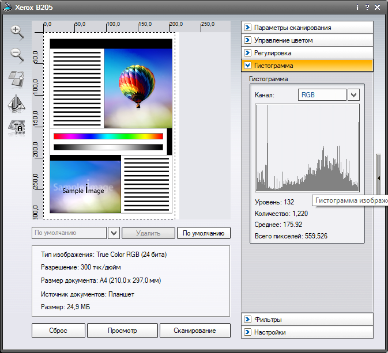Viewport: 388px width, 353px height.
Task: Open the info 'i' icon in title bar
Action: pos(357,7)
